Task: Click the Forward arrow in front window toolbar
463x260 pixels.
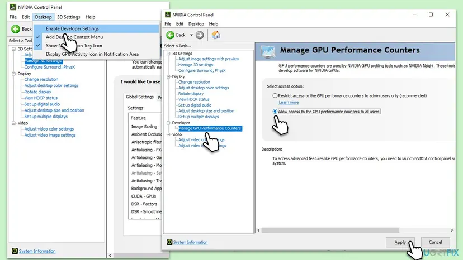Action: [200, 35]
